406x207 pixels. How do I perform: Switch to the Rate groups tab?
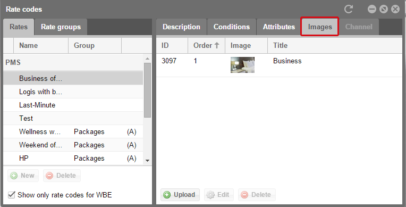tap(61, 27)
